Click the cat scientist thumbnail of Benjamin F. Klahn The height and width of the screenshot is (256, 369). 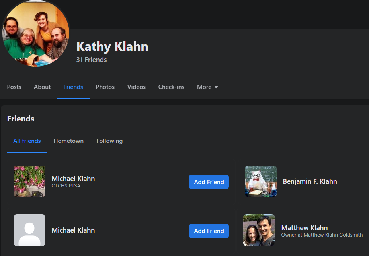[x=261, y=181]
